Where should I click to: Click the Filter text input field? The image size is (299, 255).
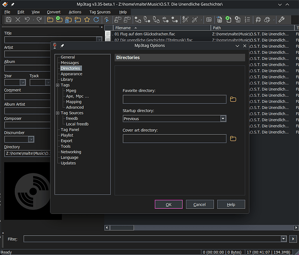click(152, 239)
